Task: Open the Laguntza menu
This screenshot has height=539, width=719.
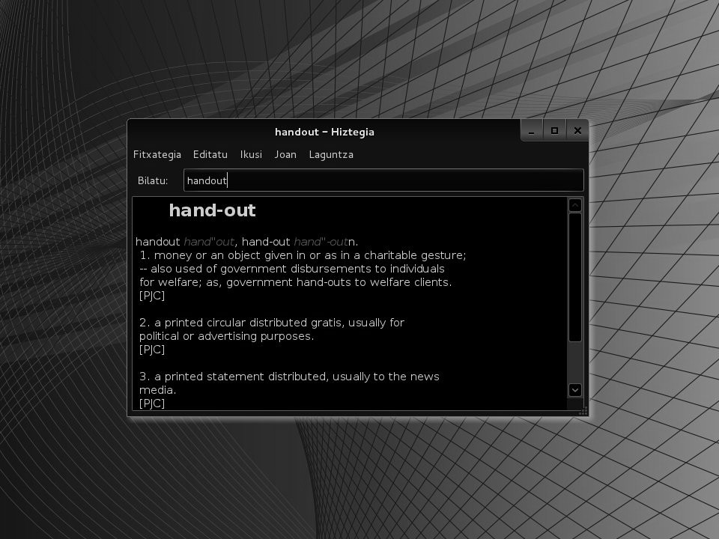Action: pyautogui.click(x=331, y=154)
